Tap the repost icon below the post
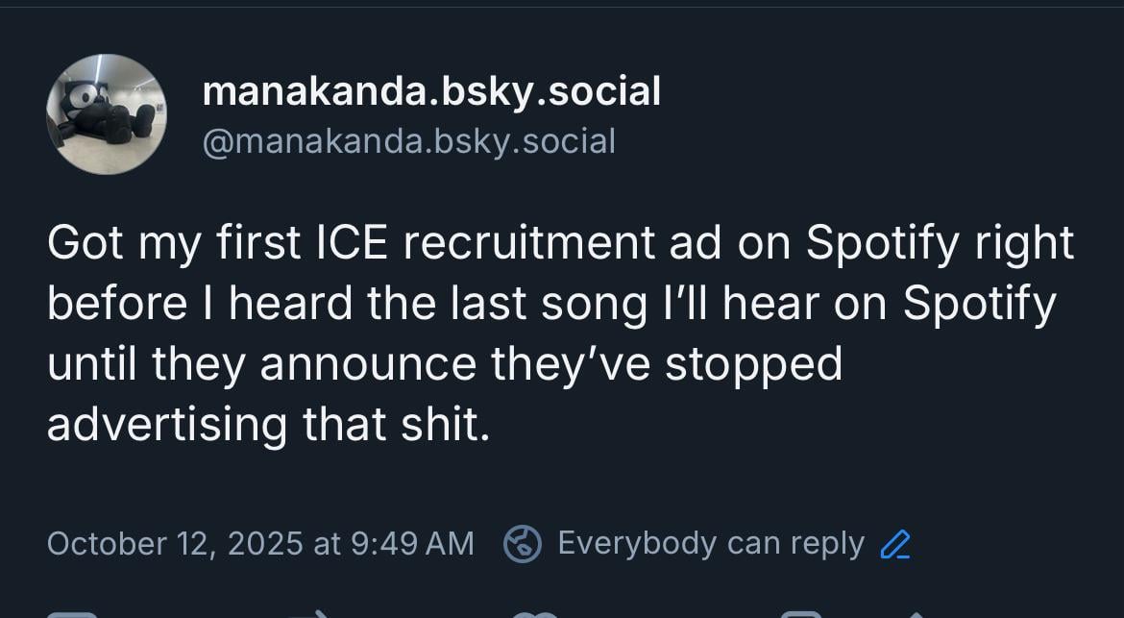1124x618 pixels. coord(312,614)
